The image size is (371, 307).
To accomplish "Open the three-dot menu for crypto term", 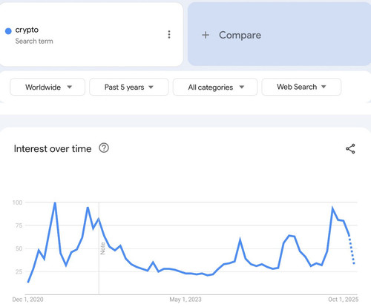I will pyautogui.click(x=169, y=34).
